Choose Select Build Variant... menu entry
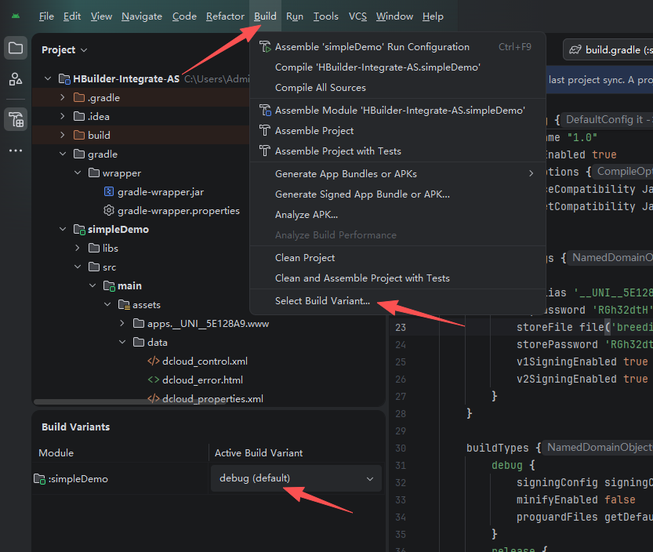Viewport: 653px width, 552px height. (x=397, y=301)
